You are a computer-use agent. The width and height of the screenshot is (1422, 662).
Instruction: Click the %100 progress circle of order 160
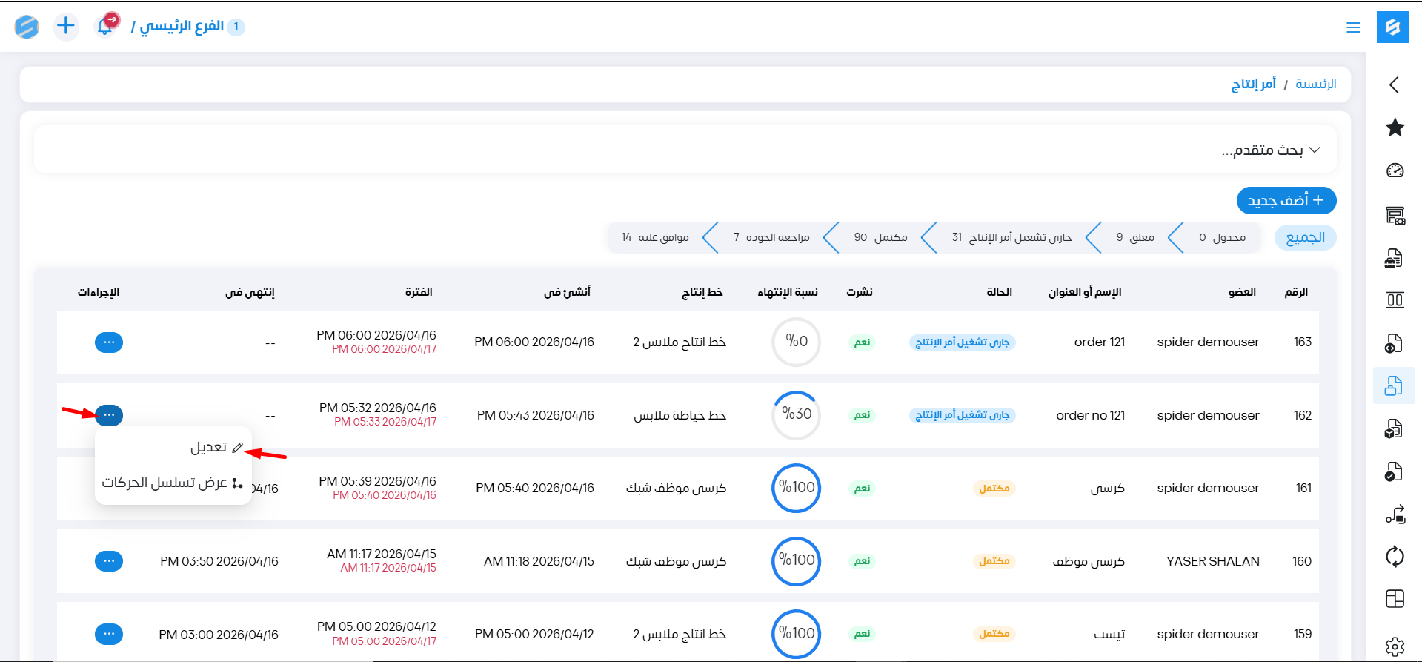point(797,560)
